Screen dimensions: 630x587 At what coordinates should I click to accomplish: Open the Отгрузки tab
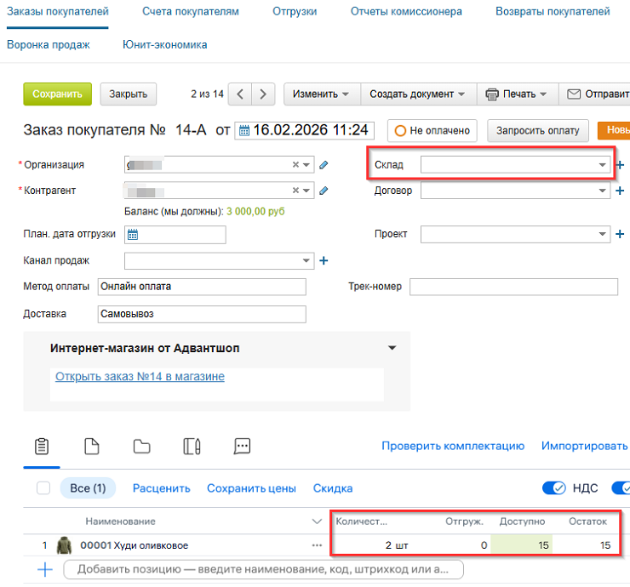[295, 12]
